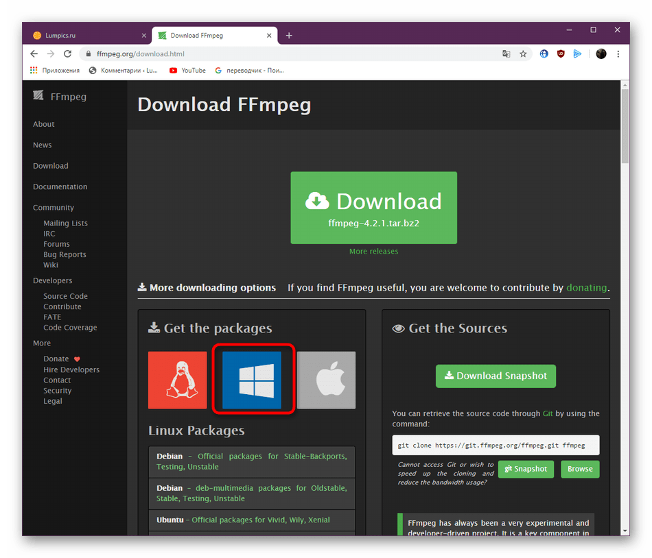
Task: Open Source Code link
Action: pyautogui.click(x=66, y=296)
